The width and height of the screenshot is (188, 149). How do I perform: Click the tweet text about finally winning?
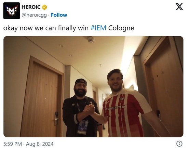[x=69, y=28]
